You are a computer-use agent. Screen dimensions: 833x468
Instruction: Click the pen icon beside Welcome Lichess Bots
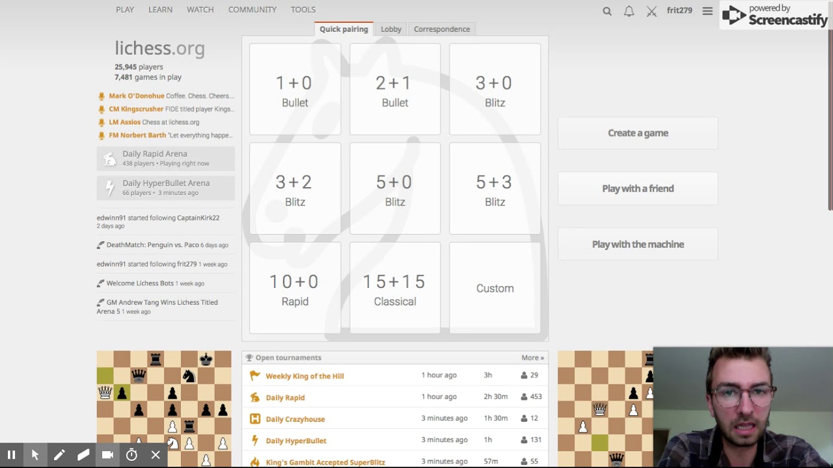click(x=100, y=283)
